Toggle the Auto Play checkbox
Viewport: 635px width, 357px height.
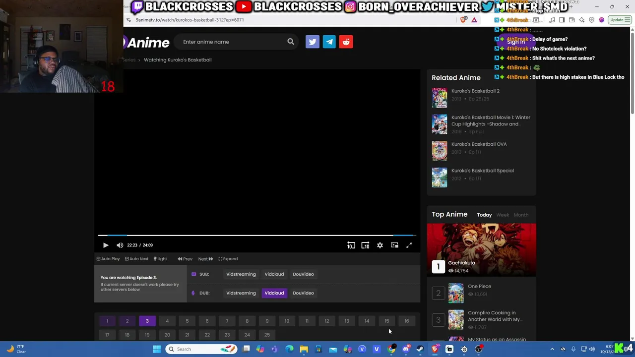[x=108, y=259]
